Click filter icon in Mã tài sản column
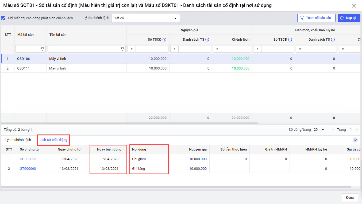 (x=43, y=49)
